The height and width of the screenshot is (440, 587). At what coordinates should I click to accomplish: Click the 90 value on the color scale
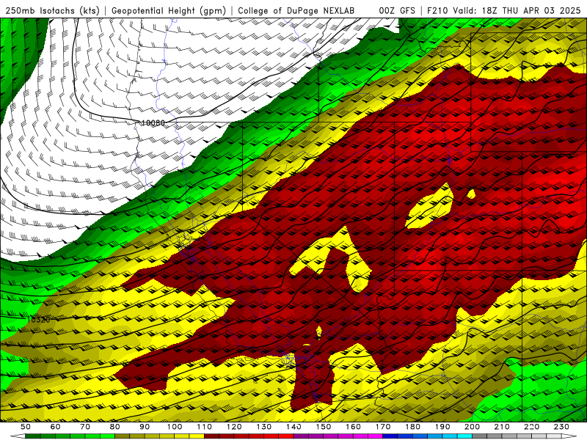coord(145,427)
